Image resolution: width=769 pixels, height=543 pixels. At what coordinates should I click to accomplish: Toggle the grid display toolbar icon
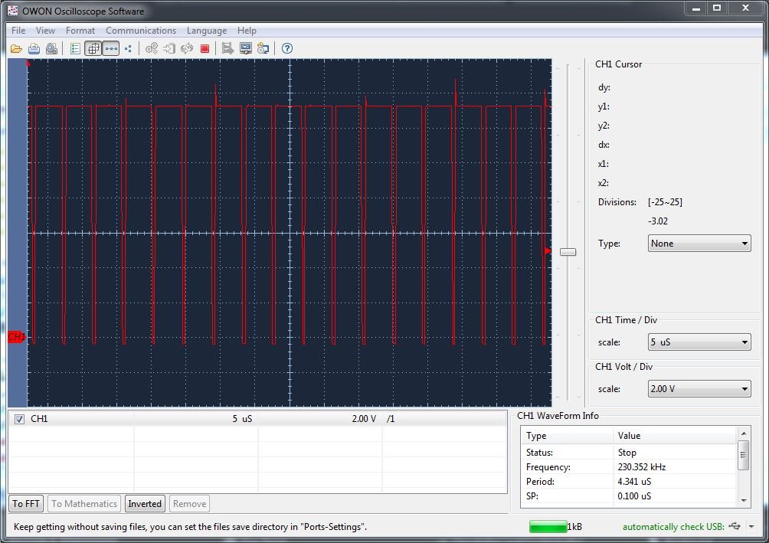point(93,48)
